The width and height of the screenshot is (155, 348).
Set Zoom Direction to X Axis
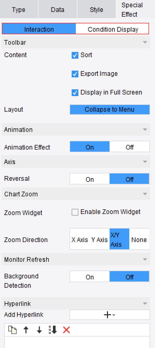click(80, 239)
